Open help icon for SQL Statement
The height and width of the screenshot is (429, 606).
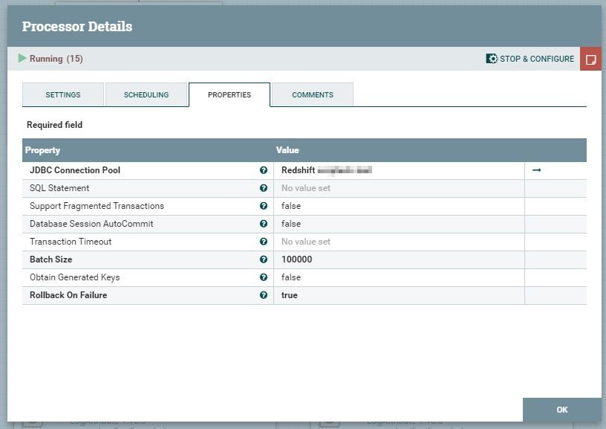264,188
